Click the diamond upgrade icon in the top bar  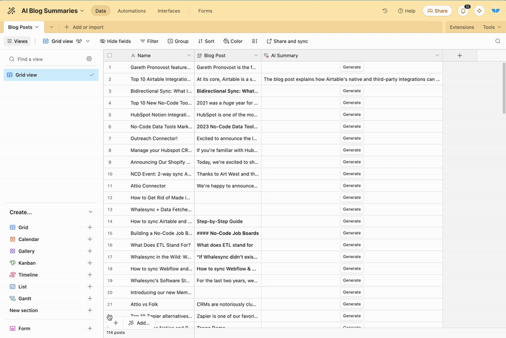coord(479,11)
